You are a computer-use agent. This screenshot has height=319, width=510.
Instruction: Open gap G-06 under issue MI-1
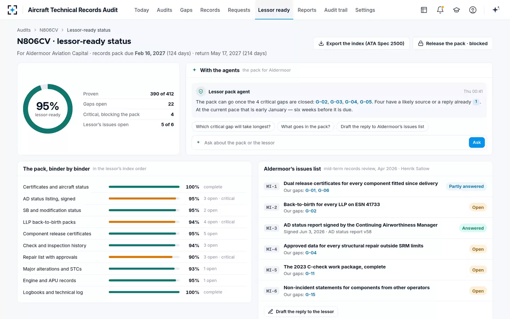click(323, 190)
